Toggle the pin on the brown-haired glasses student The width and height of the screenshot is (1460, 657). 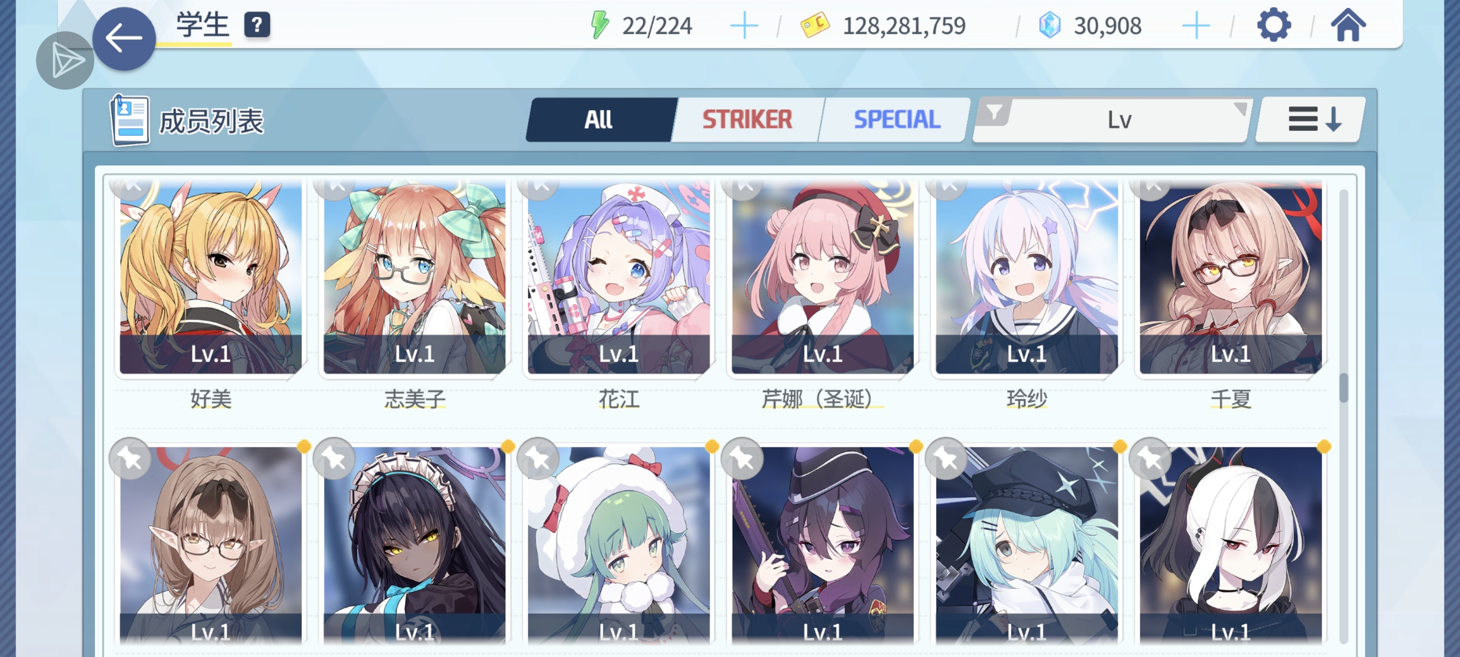pyautogui.click(x=130, y=458)
